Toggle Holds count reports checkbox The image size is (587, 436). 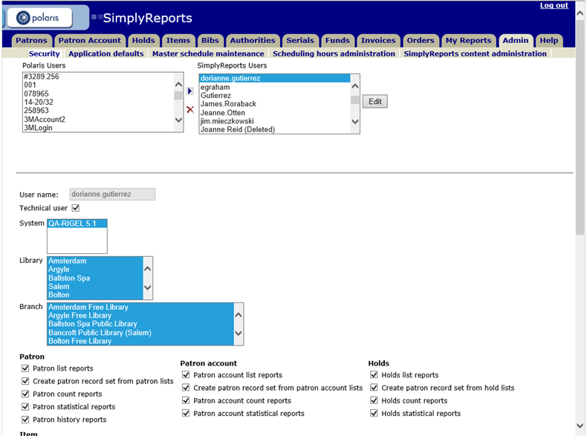coord(374,400)
